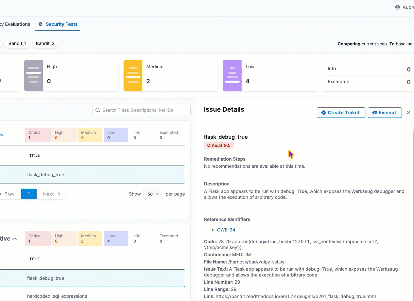Click the shield icon on Security Tests

pyautogui.click(x=41, y=24)
